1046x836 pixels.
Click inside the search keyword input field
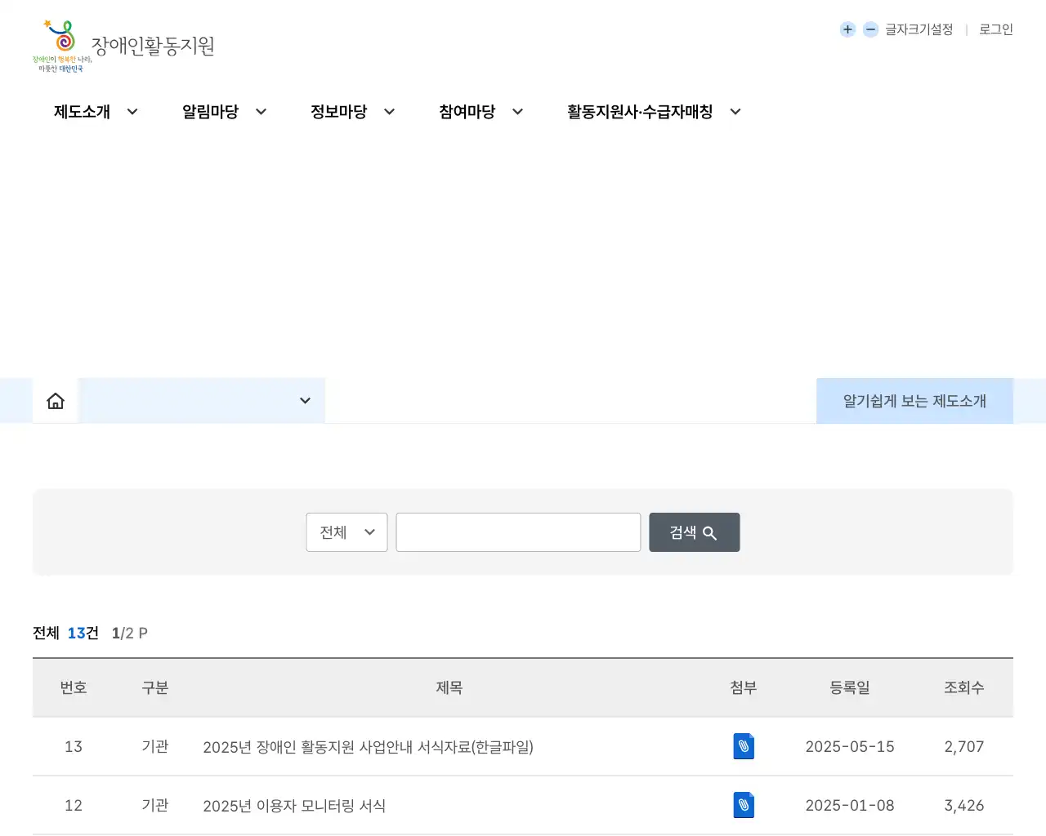[518, 531]
